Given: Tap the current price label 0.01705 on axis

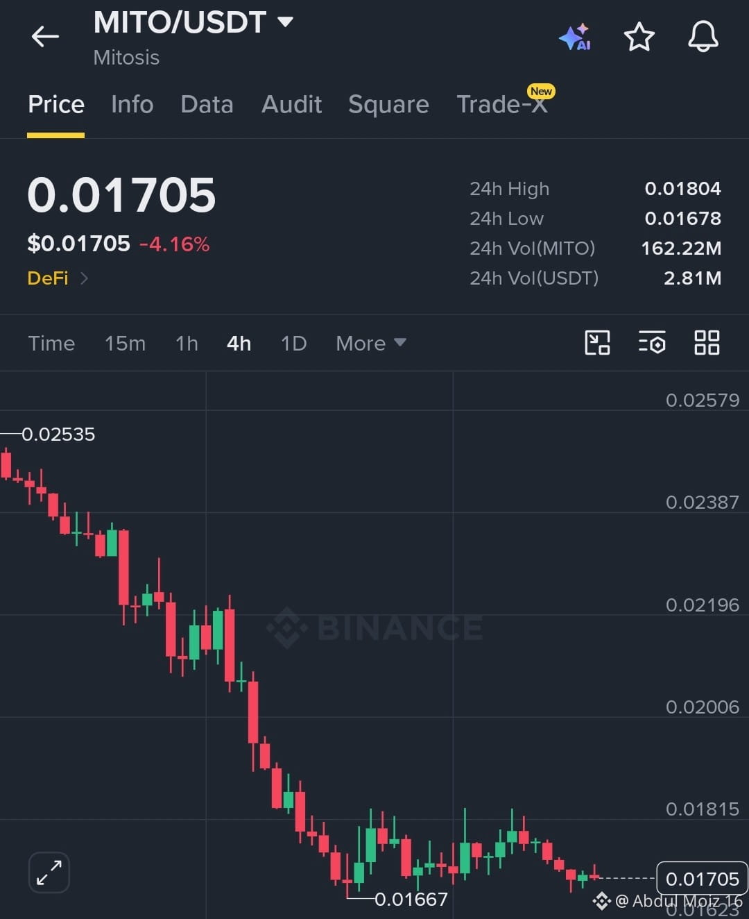Looking at the screenshot, I should click(x=702, y=879).
